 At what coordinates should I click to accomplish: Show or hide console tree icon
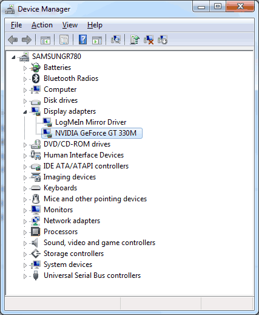click(45, 40)
